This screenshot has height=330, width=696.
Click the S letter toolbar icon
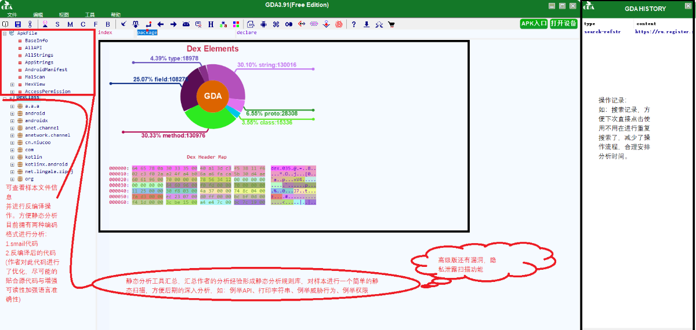click(57, 24)
